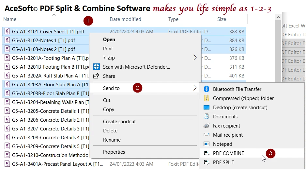
Task: Click PDF icon of G5-A1-3203A-Floor Slab Plan A
Action: pyautogui.click(x=7, y=84)
